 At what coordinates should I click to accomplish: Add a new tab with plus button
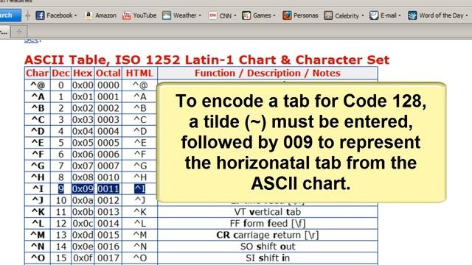coord(19,31)
